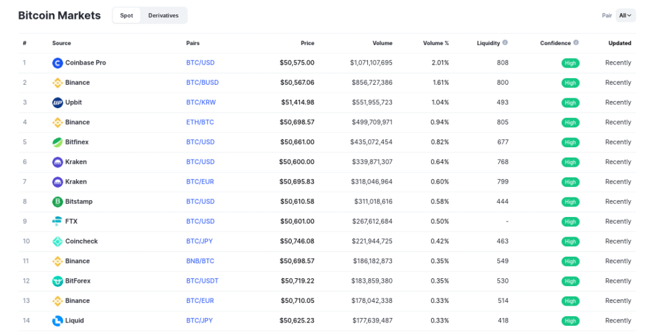Click the Confidence info icon
Screen dimensions: 668x333
[576, 43]
